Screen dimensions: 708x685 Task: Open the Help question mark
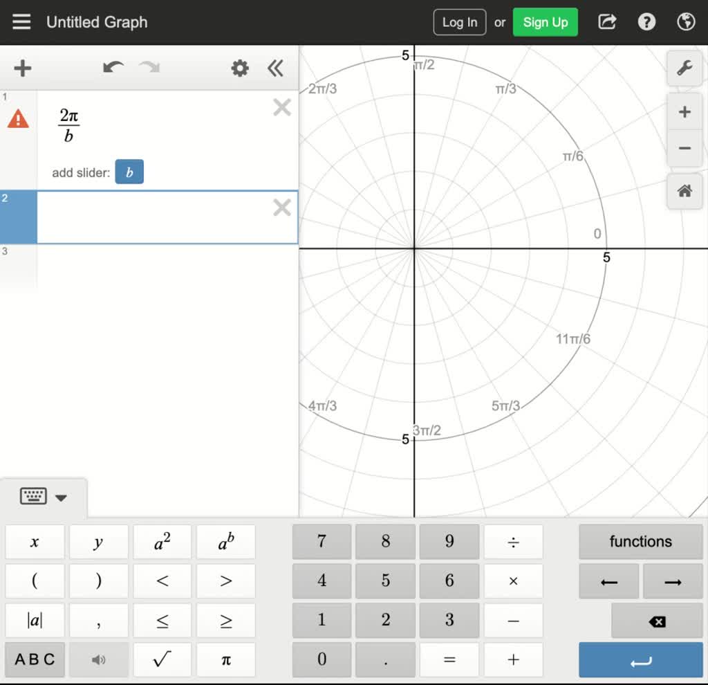tap(646, 22)
